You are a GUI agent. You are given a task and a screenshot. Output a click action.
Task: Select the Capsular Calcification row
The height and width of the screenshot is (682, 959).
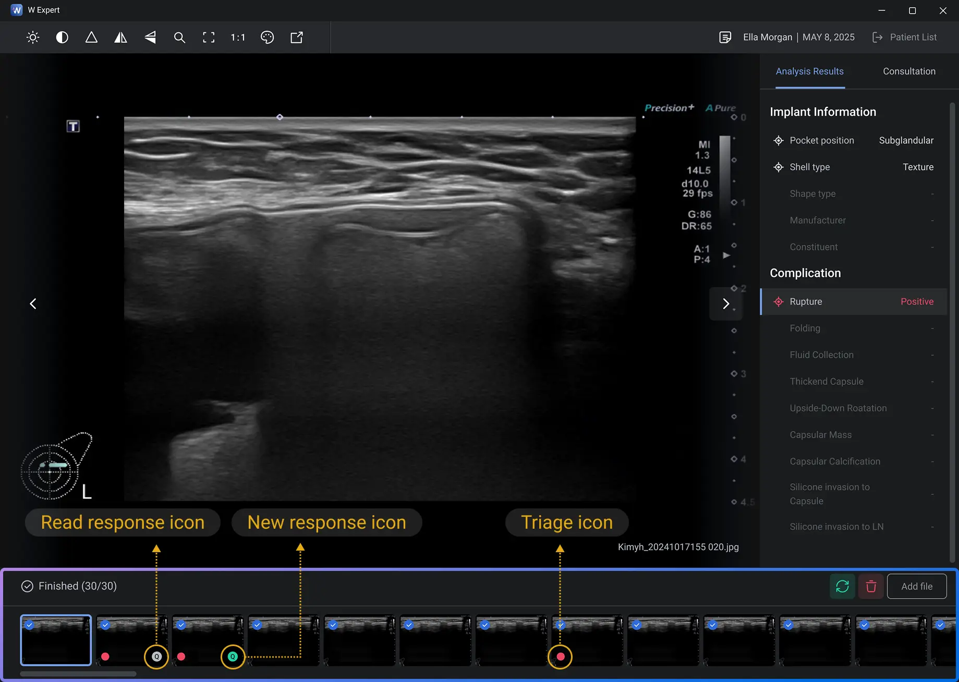[x=854, y=461]
